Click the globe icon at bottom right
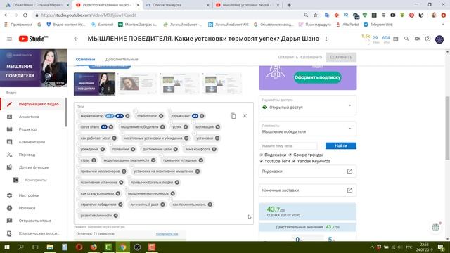The height and width of the screenshot is (253, 450). pos(436,227)
